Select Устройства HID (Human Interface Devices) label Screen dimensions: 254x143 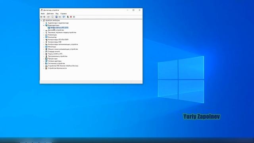[63, 66]
